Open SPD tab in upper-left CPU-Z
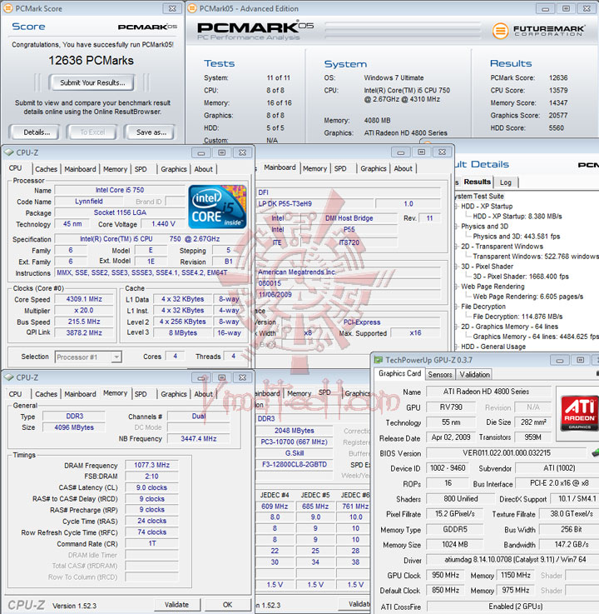This screenshot has width=599, height=614. (141, 169)
